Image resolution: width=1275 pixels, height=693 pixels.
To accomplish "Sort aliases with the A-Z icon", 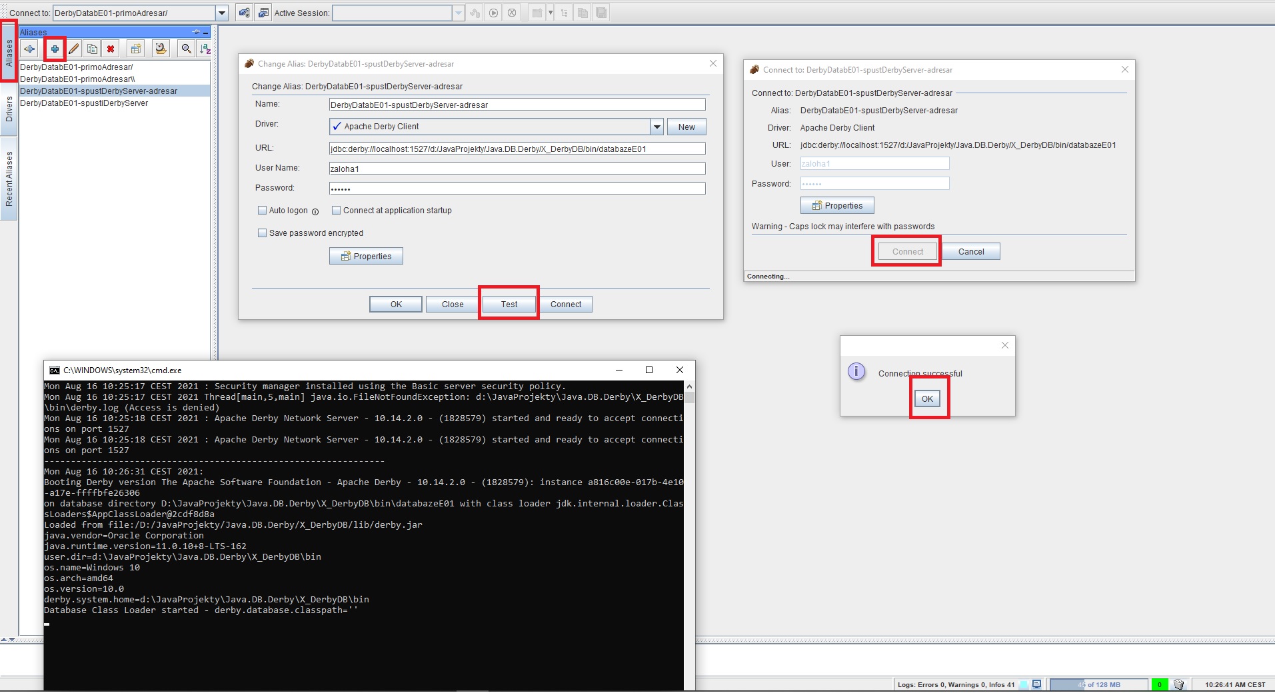I will pos(205,49).
